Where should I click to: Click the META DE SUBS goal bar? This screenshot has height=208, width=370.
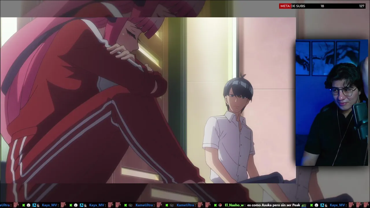[322, 6]
